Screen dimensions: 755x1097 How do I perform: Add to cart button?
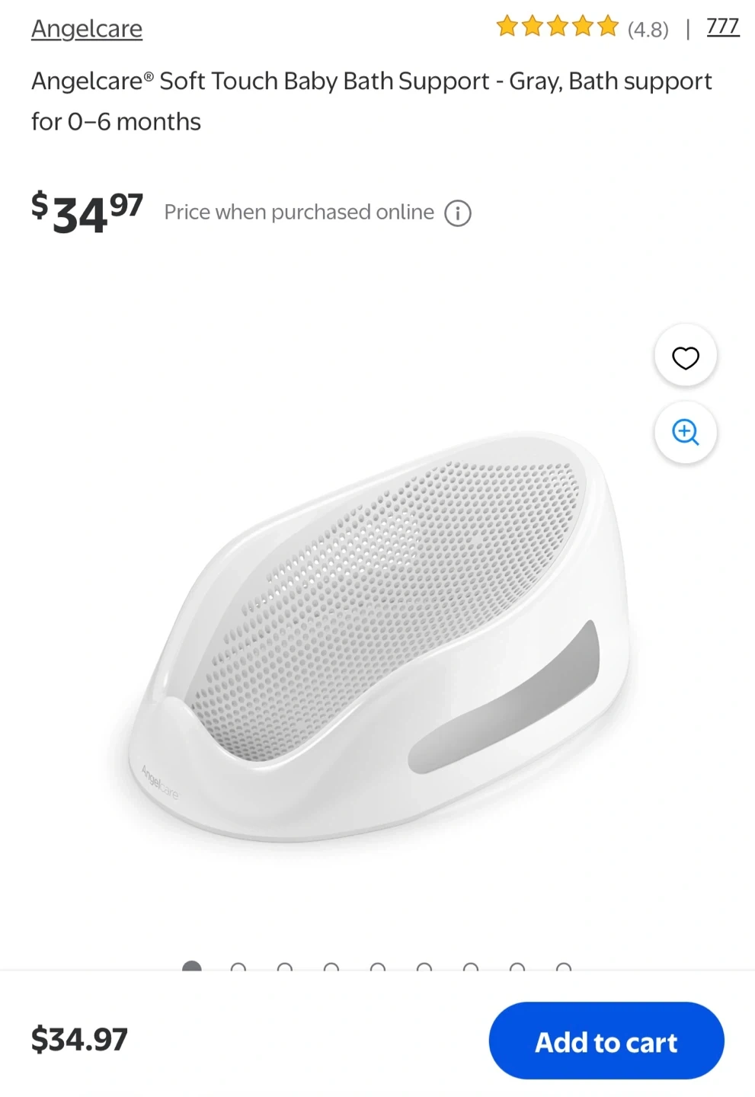pos(606,1041)
